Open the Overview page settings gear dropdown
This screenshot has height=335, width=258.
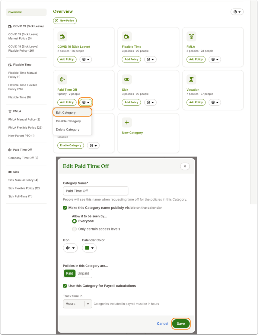[237, 12]
